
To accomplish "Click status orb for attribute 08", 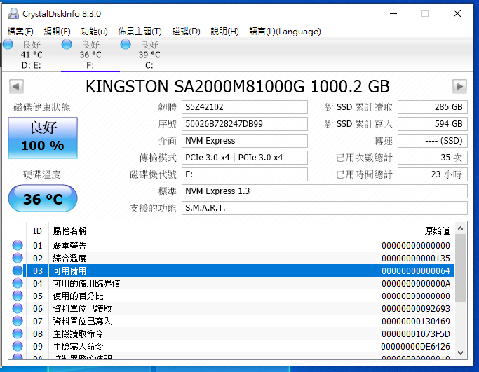I will click(18, 333).
